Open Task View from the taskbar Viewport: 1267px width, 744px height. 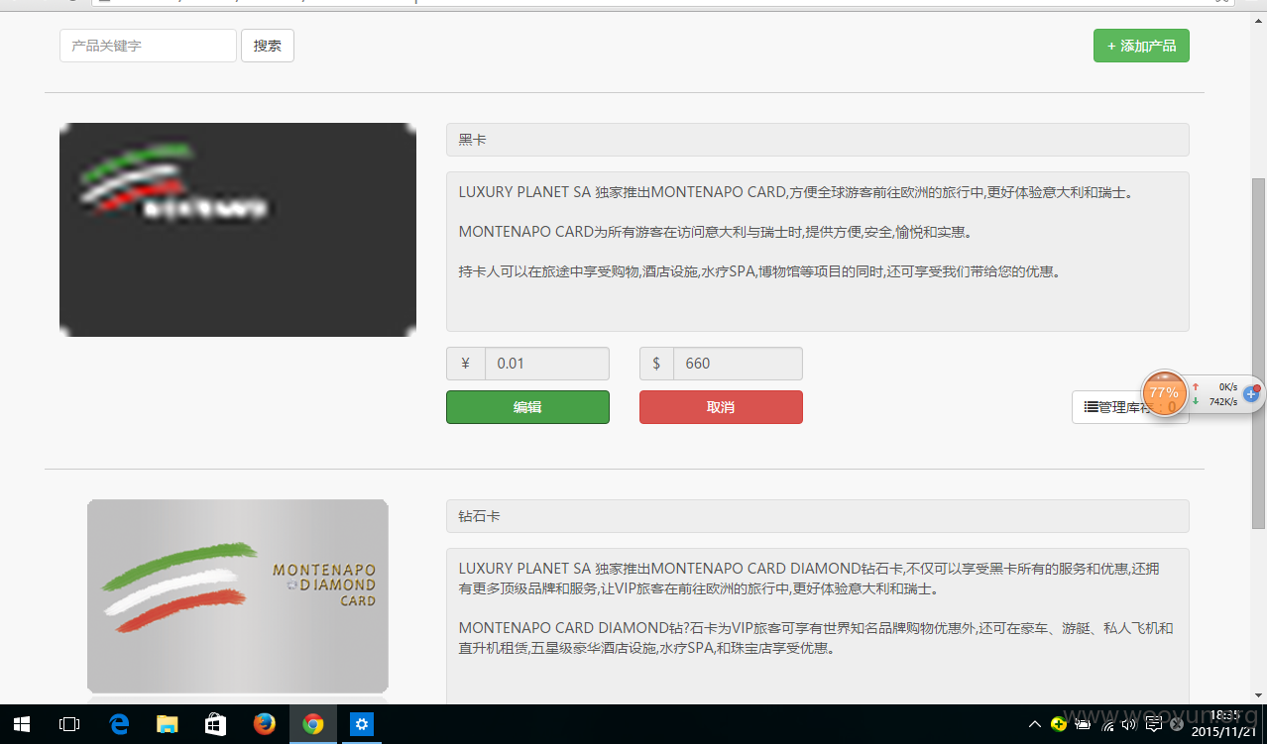[x=69, y=724]
